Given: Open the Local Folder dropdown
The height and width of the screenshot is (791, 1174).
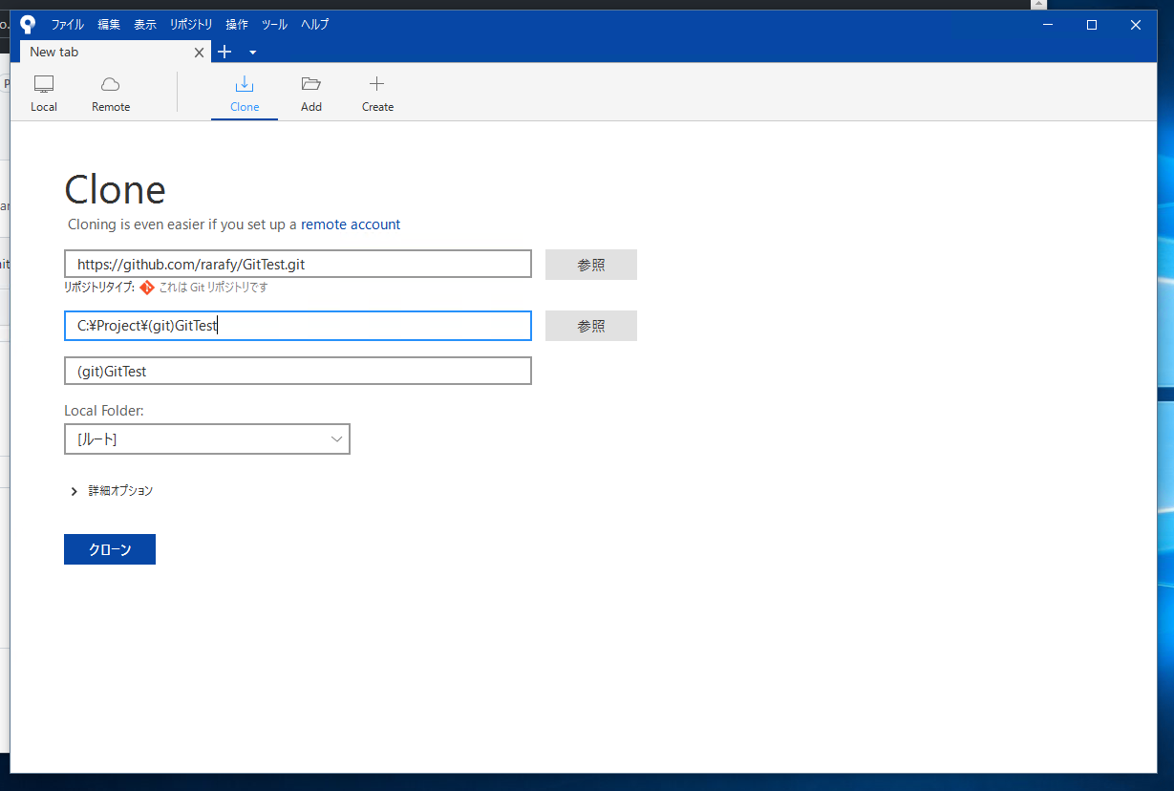Looking at the screenshot, I should (x=206, y=438).
